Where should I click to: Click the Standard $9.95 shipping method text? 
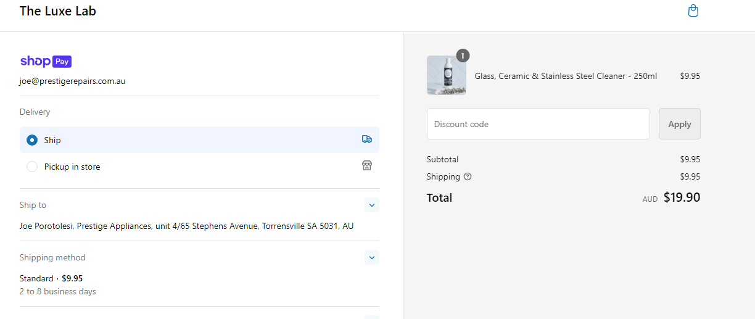[51, 278]
